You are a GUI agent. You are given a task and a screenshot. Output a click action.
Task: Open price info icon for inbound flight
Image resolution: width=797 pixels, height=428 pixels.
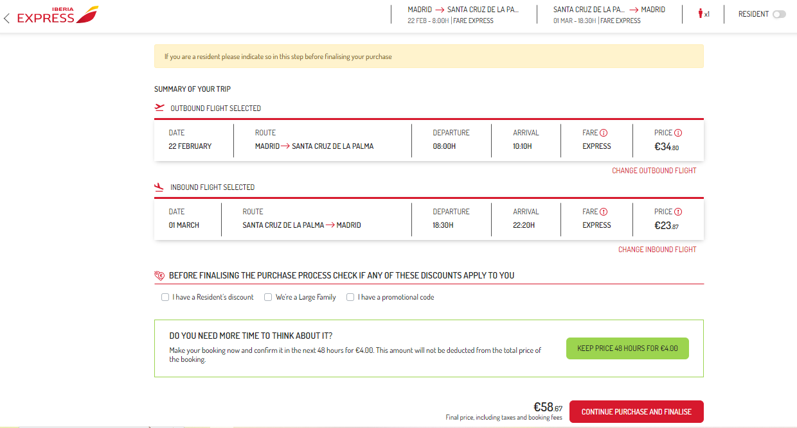[678, 212]
